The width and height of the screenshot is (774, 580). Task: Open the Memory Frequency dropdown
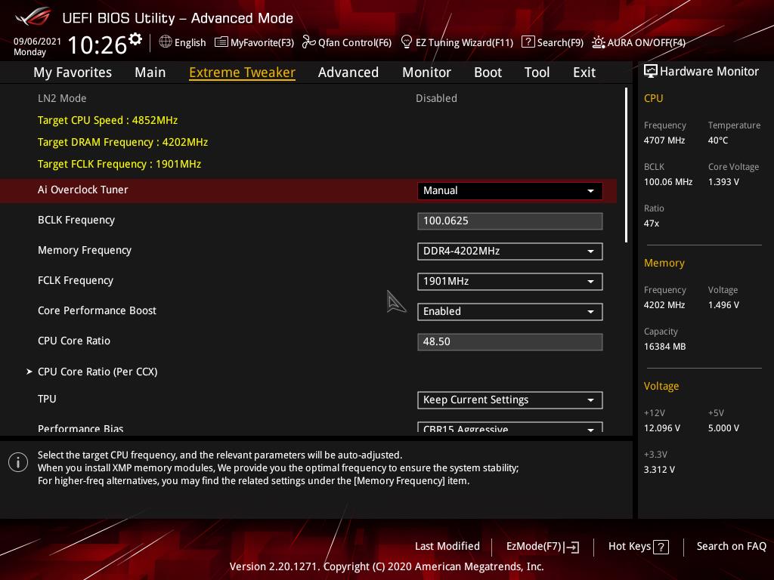coord(509,251)
